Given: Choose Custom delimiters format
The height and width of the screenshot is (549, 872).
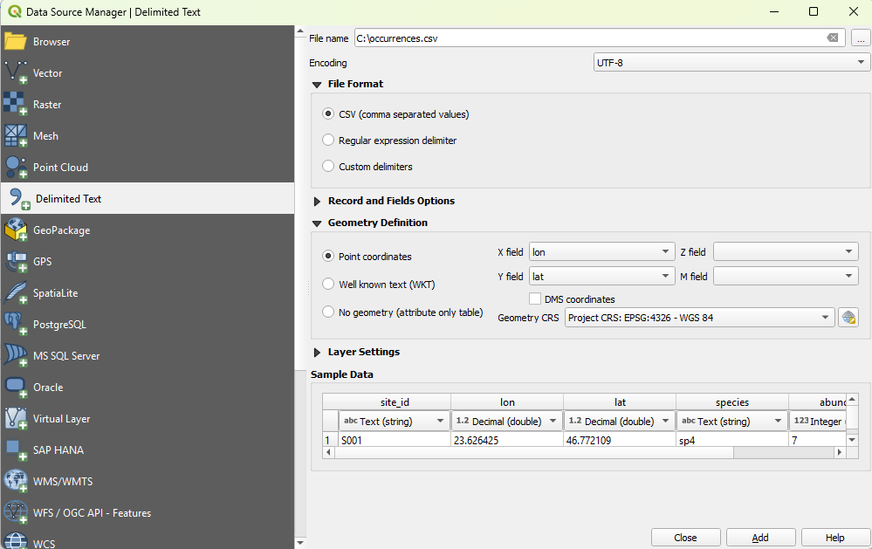Looking at the screenshot, I should [x=328, y=167].
